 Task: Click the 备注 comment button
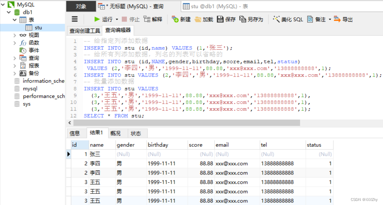(x=316, y=19)
